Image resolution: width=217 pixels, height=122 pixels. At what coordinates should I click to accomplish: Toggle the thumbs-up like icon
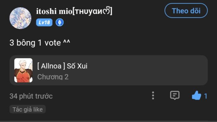(x=196, y=96)
